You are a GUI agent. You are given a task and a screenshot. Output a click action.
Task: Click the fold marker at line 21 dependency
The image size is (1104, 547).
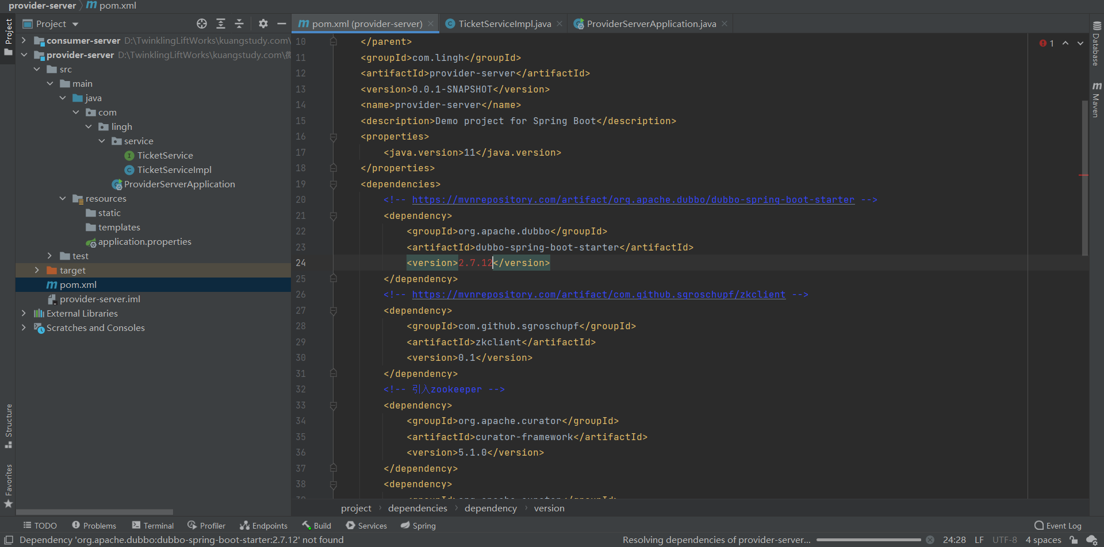point(333,216)
